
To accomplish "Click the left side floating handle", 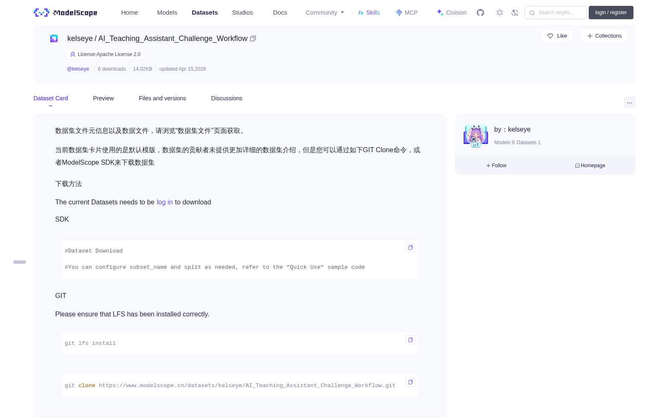I will pyautogui.click(x=20, y=262).
